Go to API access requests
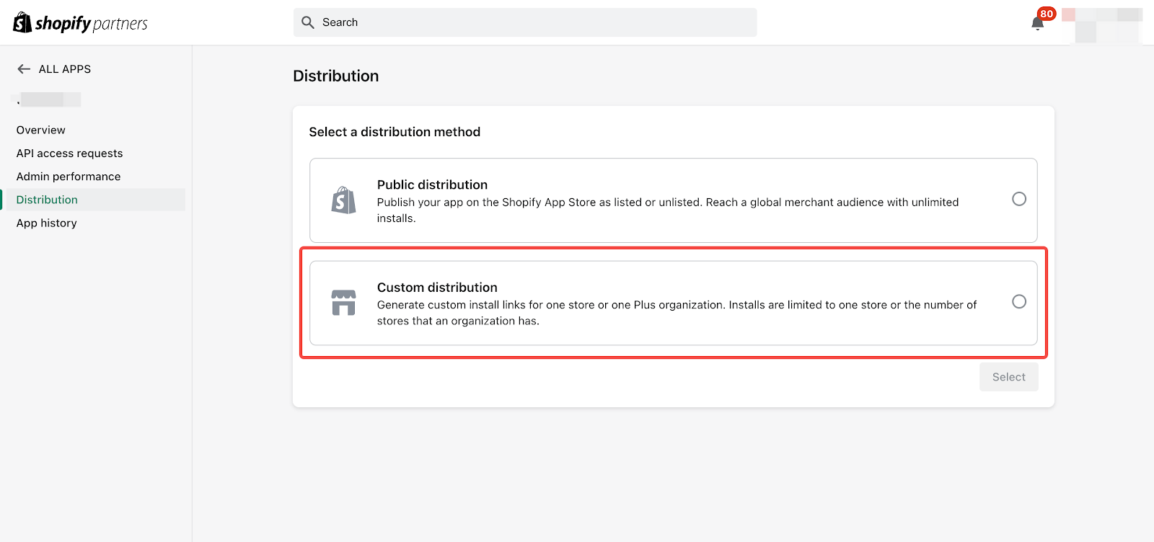The width and height of the screenshot is (1154, 542). [x=70, y=154]
